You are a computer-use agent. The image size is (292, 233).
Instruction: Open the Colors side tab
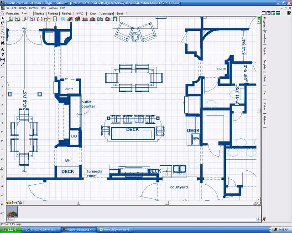pyautogui.click(x=264, y=106)
